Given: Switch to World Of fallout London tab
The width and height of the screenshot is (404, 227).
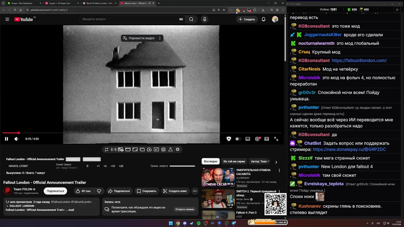Looking at the screenshot, I should pos(99,3).
